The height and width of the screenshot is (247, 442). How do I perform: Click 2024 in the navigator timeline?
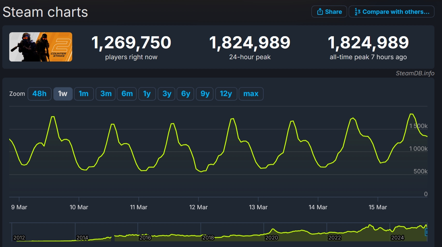397,238
